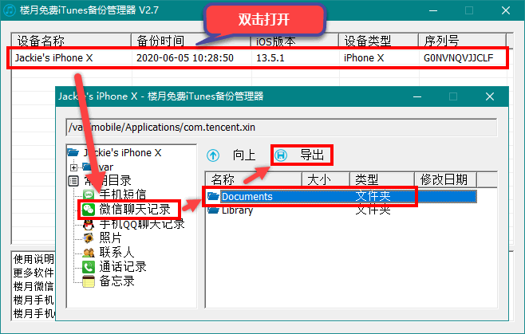Select 备忘录 tree item

tap(116, 281)
